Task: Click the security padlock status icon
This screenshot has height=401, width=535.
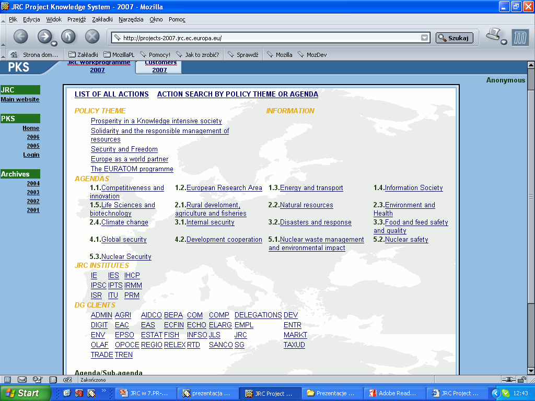Action: tap(522, 380)
